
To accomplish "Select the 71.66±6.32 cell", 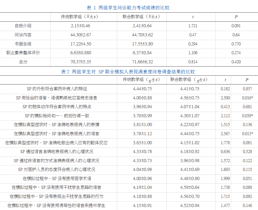I will (x=142, y=62).
